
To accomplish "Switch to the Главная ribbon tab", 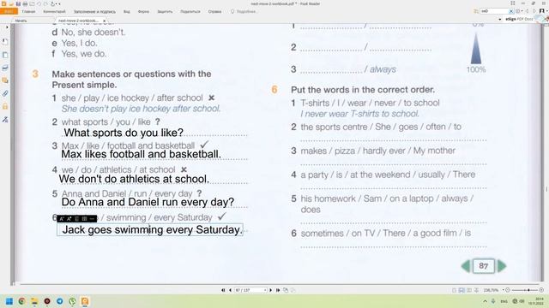I will (x=28, y=11).
